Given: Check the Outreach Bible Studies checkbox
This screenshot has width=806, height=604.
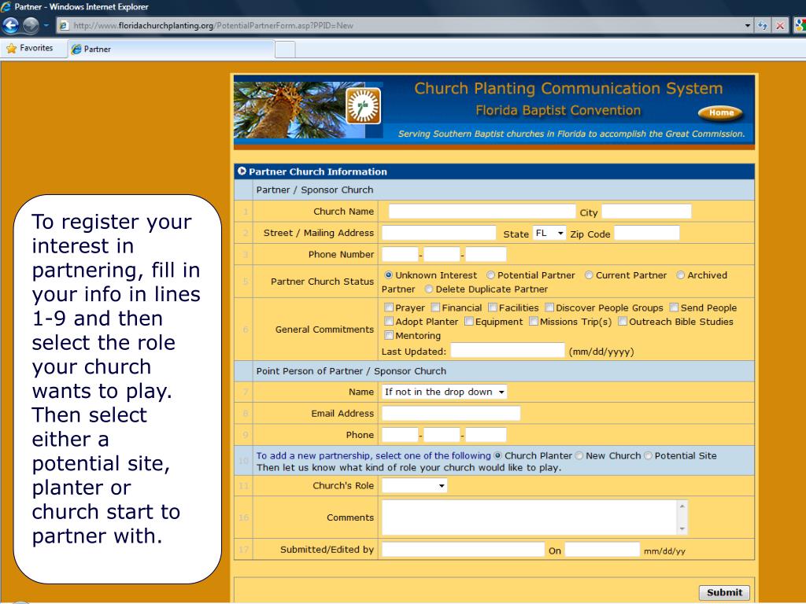Looking at the screenshot, I should coord(623,322).
